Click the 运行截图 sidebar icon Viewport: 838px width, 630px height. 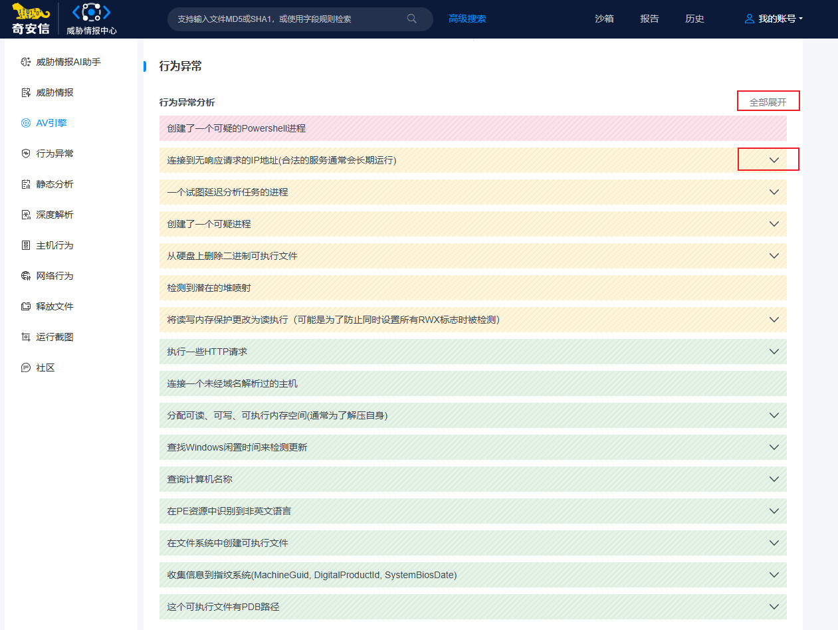pos(26,337)
